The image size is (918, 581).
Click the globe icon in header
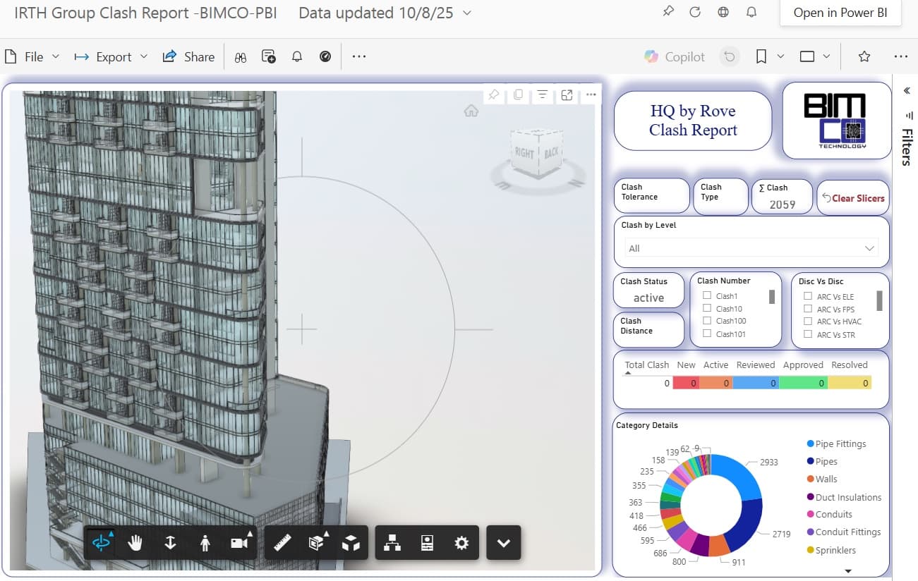[x=723, y=12]
